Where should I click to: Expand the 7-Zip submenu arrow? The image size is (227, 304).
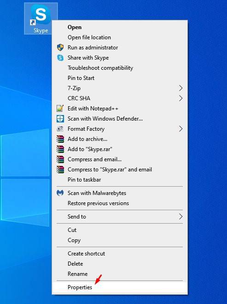pos(180,88)
